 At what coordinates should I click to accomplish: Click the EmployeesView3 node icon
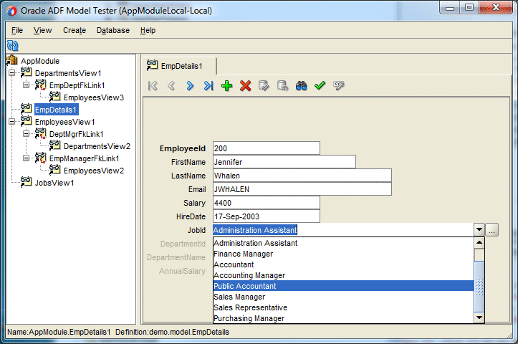55,97
